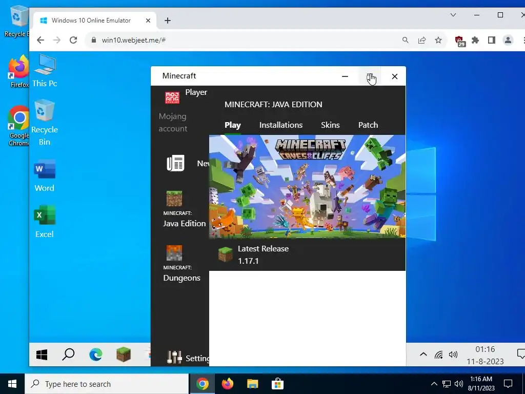This screenshot has height=394, width=525.
Task: Open launcher Settings sliders icon
Action: [174, 358]
